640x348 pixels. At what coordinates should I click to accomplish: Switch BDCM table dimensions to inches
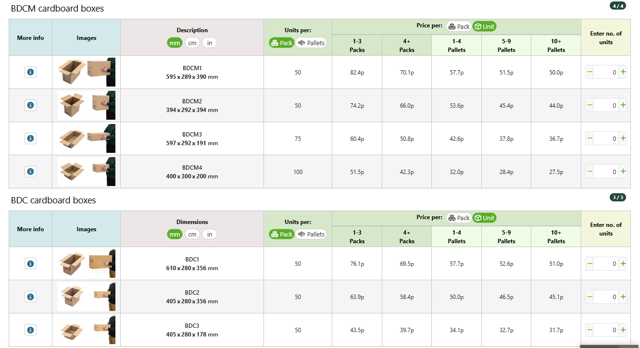[x=210, y=43]
